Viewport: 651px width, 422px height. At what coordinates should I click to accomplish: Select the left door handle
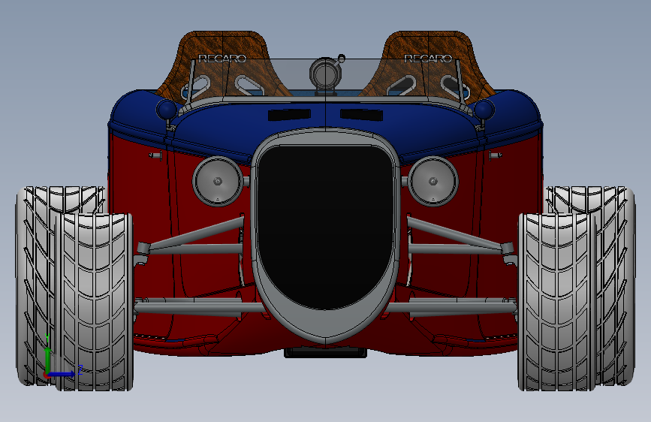pos(155,155)
